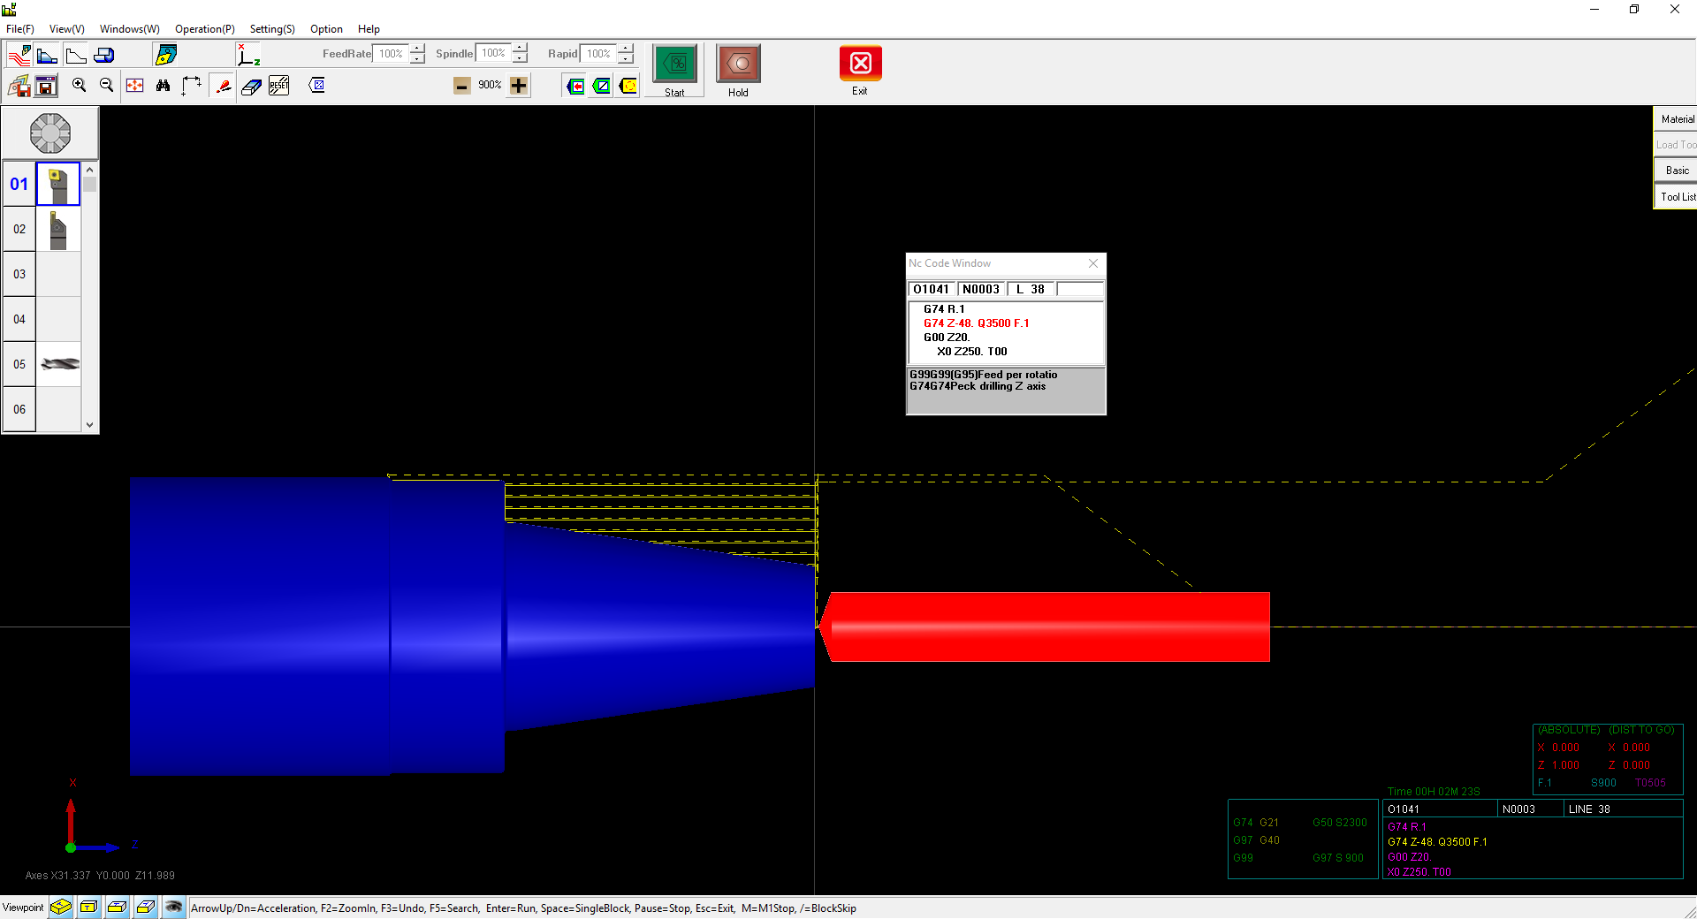The image size is (1697, 919).
Task: Toggle the tool path pen icon
Action: (224, 86)
